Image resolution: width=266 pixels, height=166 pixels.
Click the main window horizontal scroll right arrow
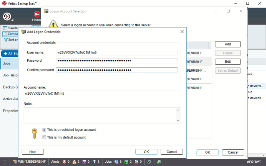coord(263,155)
